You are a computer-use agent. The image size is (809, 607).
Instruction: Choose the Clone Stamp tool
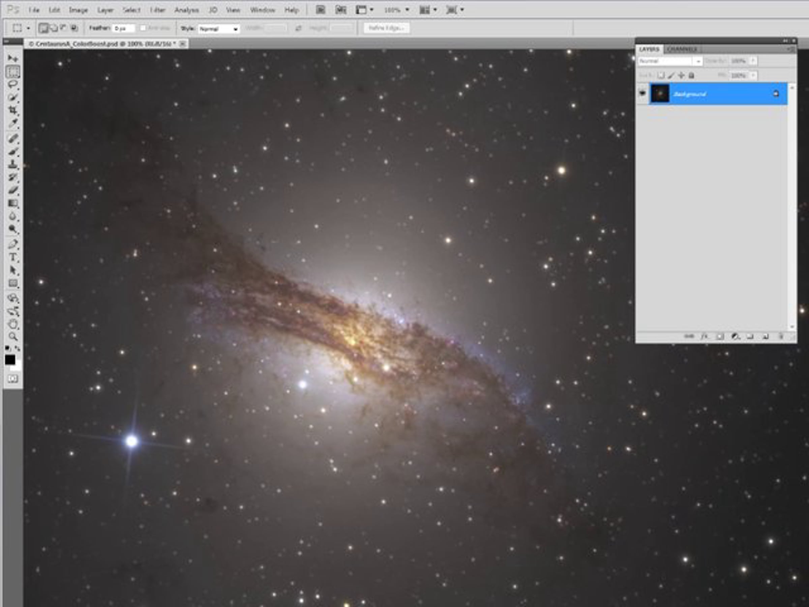[13, 164]
